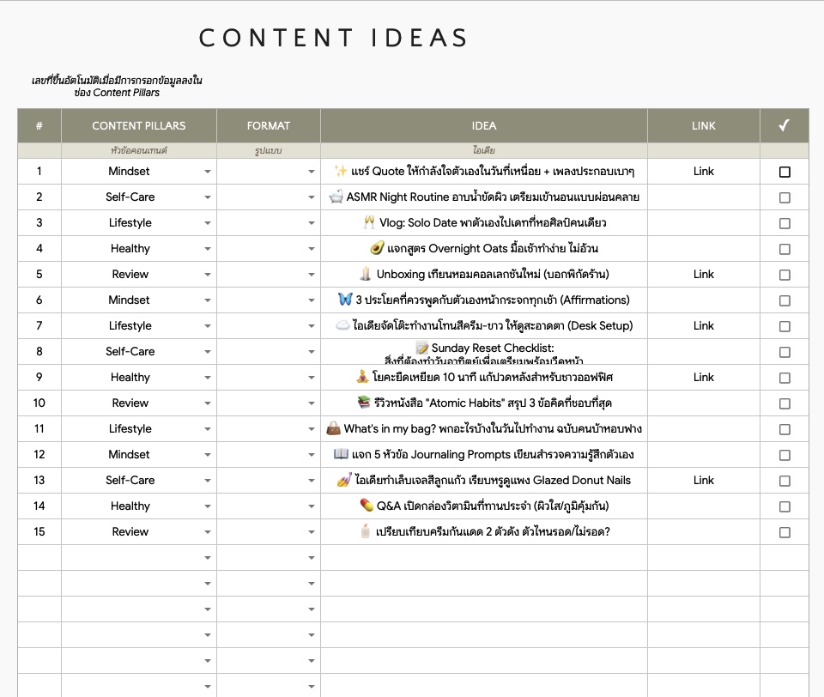Click the LINK column header
Screen dimensions: 824x697
704,125
